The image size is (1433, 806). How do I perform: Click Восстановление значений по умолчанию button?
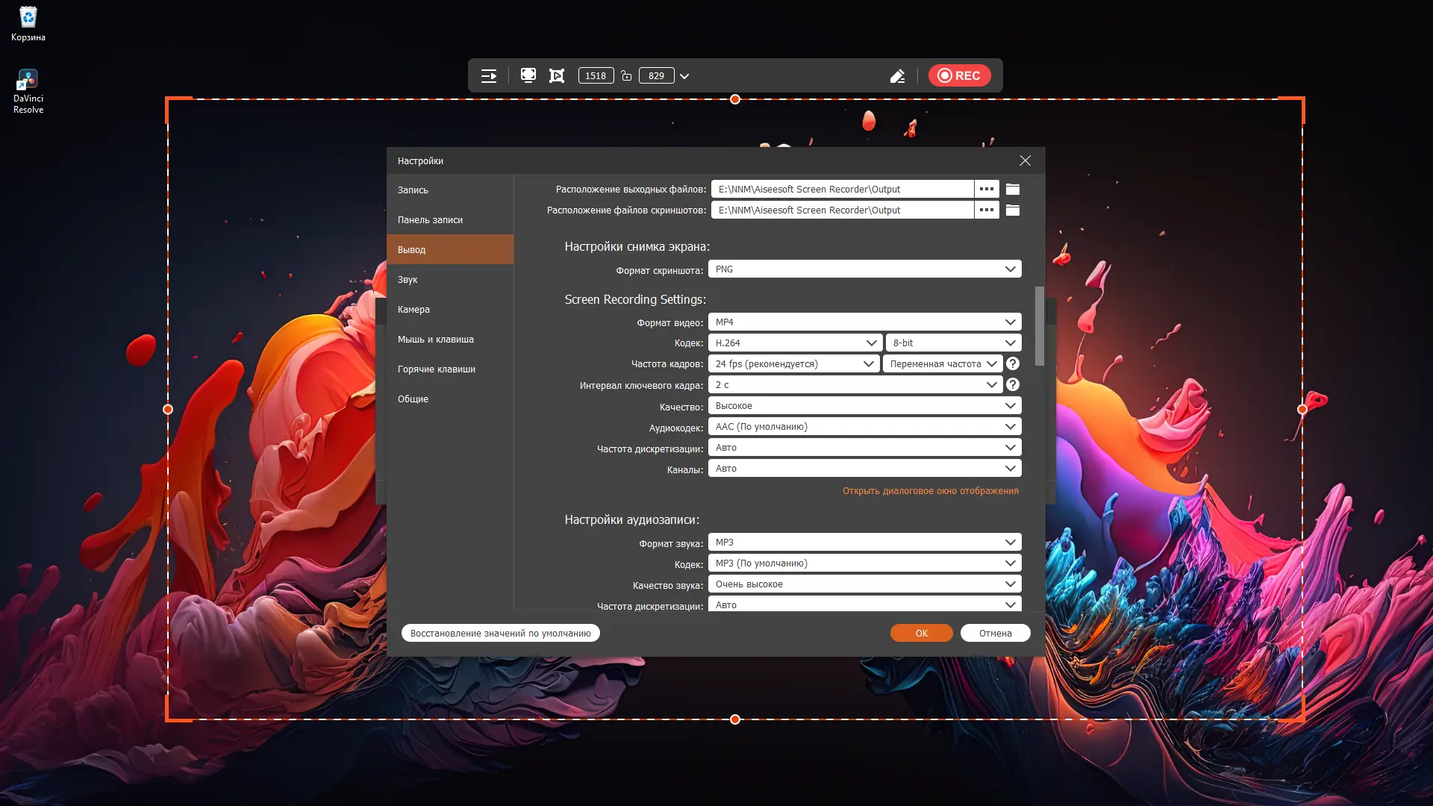tap(500, 633)
